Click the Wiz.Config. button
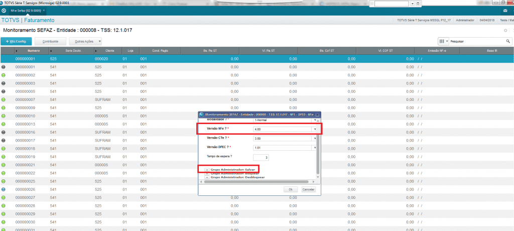This screenshot has height=231, width=514. click(x=18, y=41)
